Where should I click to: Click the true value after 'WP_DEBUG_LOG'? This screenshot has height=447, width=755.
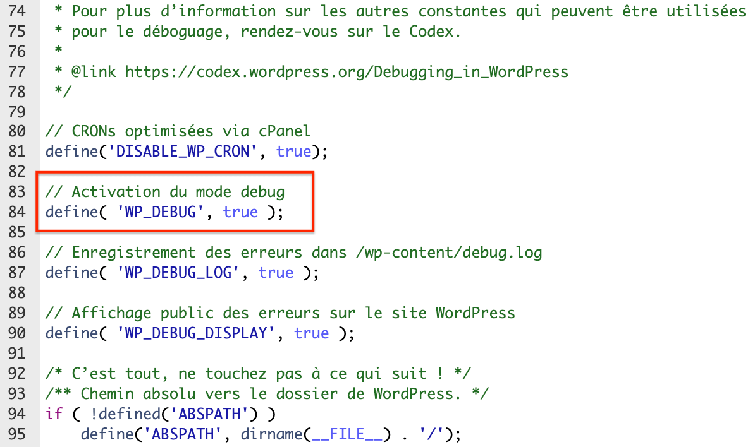point(276,272)
